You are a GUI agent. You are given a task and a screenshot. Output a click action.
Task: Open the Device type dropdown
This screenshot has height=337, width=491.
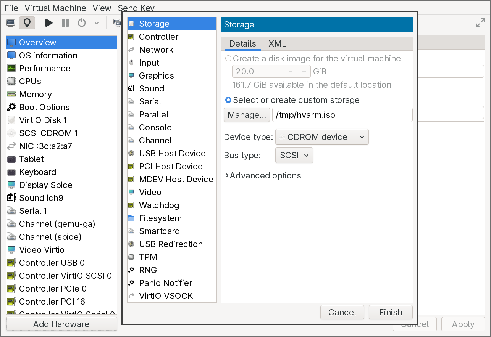(321, 137)
